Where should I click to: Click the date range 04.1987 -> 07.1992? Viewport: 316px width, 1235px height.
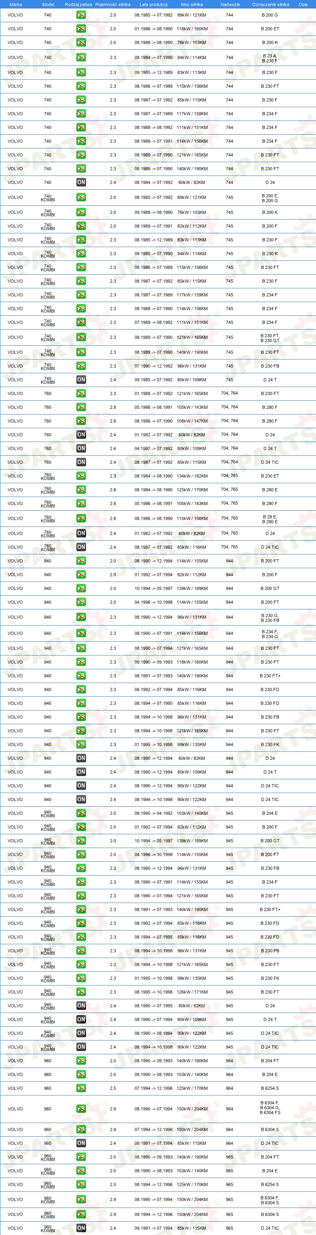tap(153, 449)
